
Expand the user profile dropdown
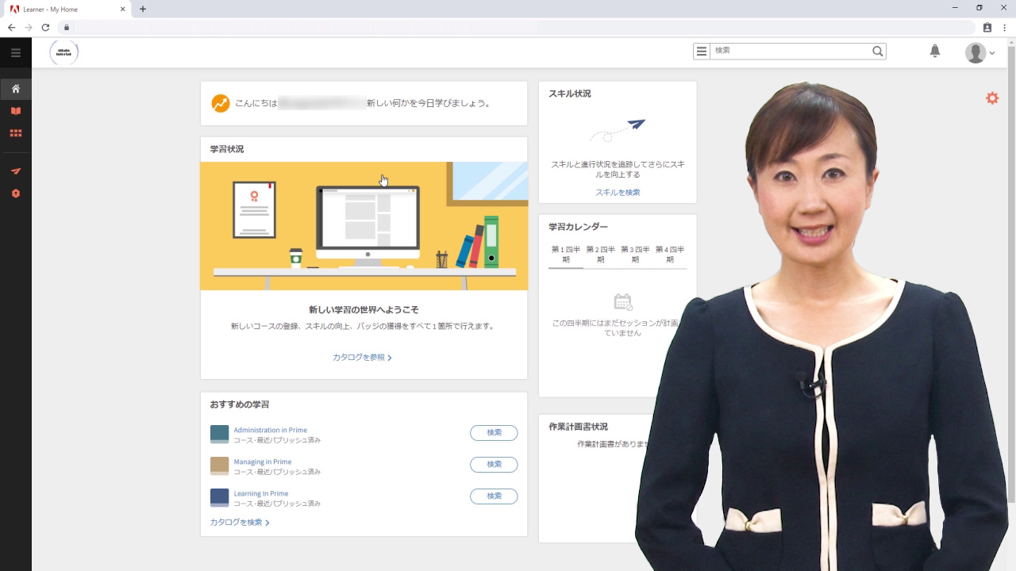(x=980, y=53)
